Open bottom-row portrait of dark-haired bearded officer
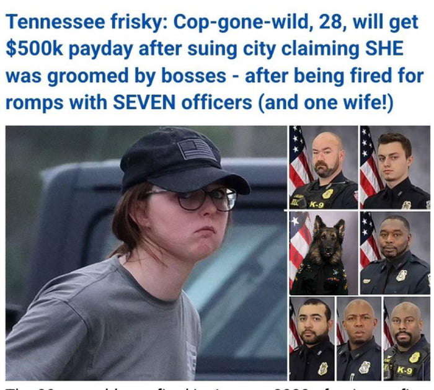Image resolution: width=434 pixels, height=390 pixels. [312, 339]
